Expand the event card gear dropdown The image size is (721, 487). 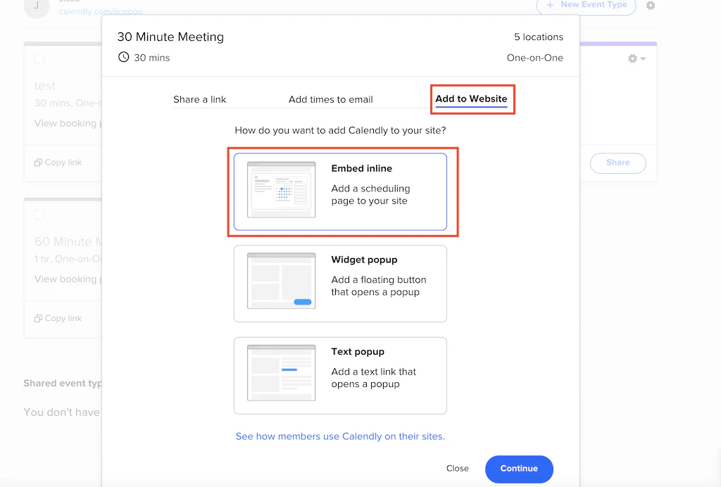(636, 59)
